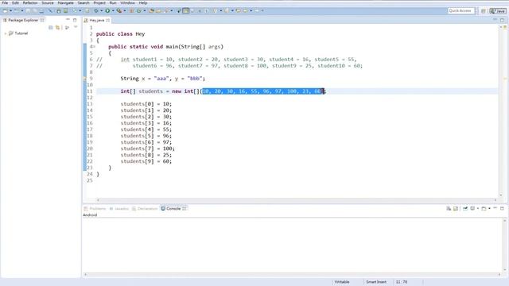509x286 pixels.
Task: Click the Previous Annotation toolbar icon
Action: [226, 10]
